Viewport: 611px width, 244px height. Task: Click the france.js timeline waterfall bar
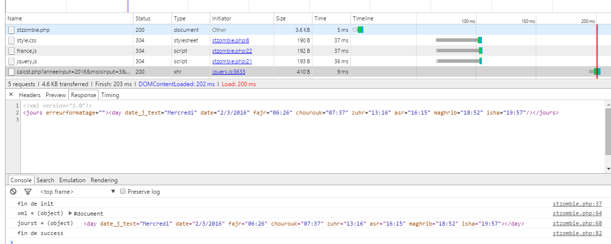tap(459, 51)
